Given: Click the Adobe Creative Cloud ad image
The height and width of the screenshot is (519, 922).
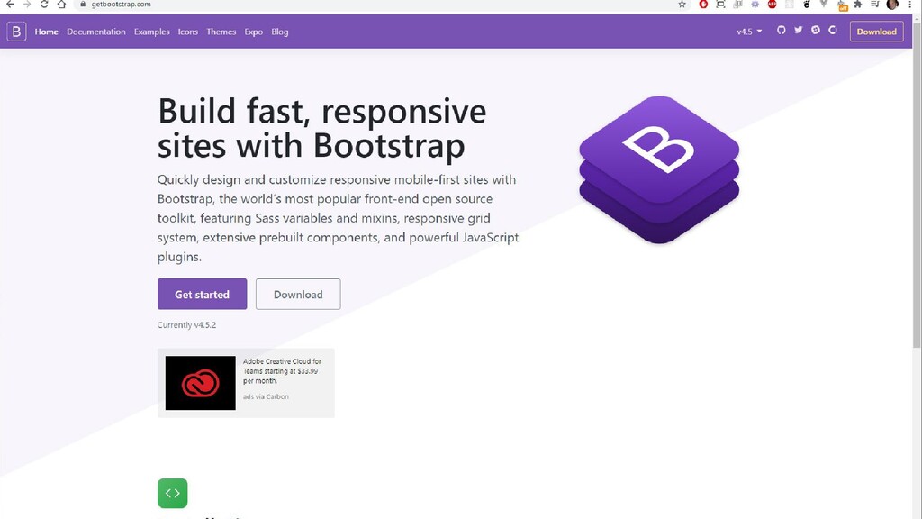Looking at the screenshot, I should coord(201,383).
